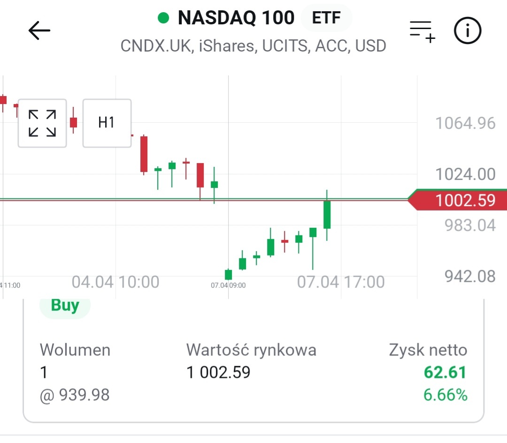Tap the 07.04 17:00 time marker
Viewport: 507px width, 443px height.
[x=341, y=282]
